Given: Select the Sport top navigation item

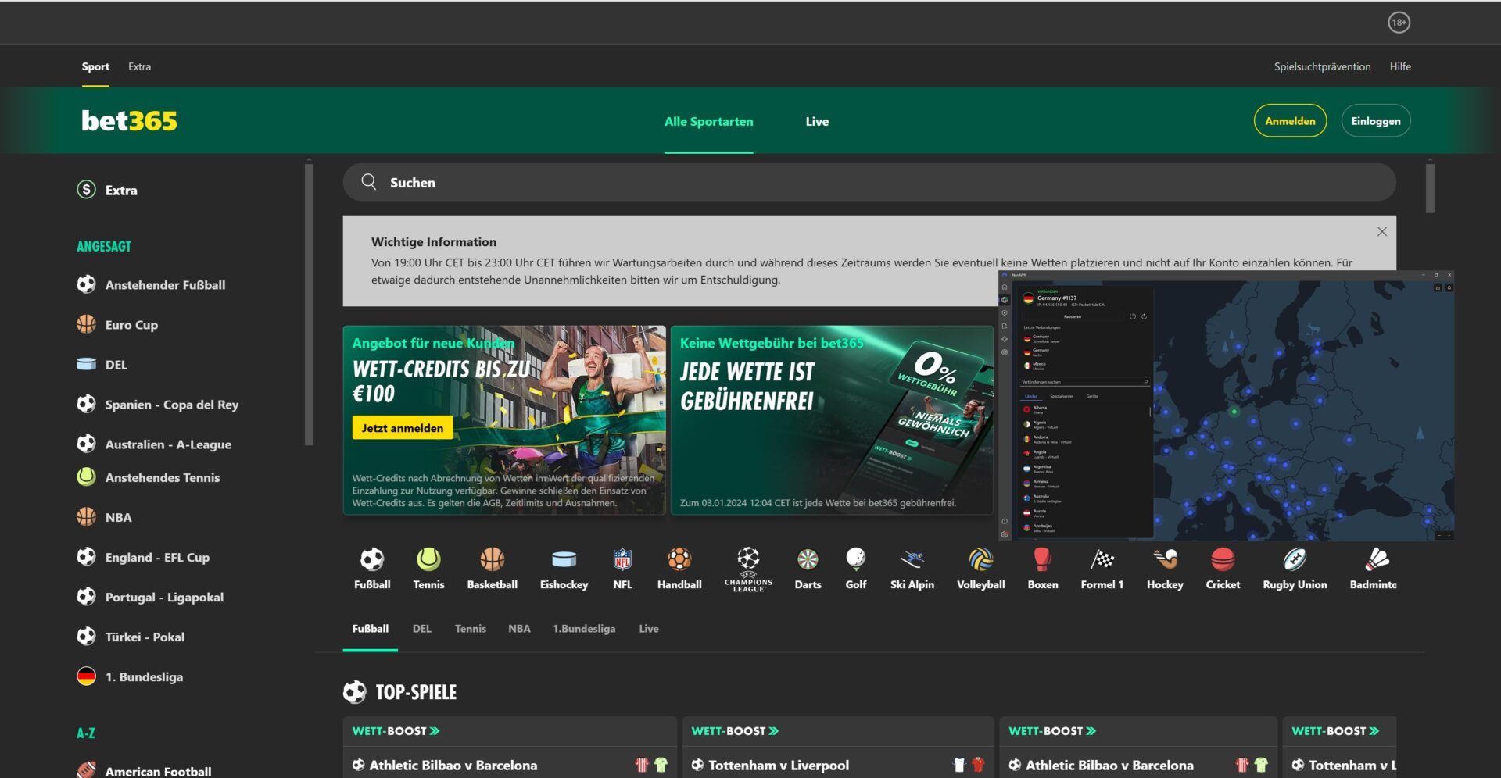Looking at the screenshot, I should pyautogui.click(x=95, y=66).
